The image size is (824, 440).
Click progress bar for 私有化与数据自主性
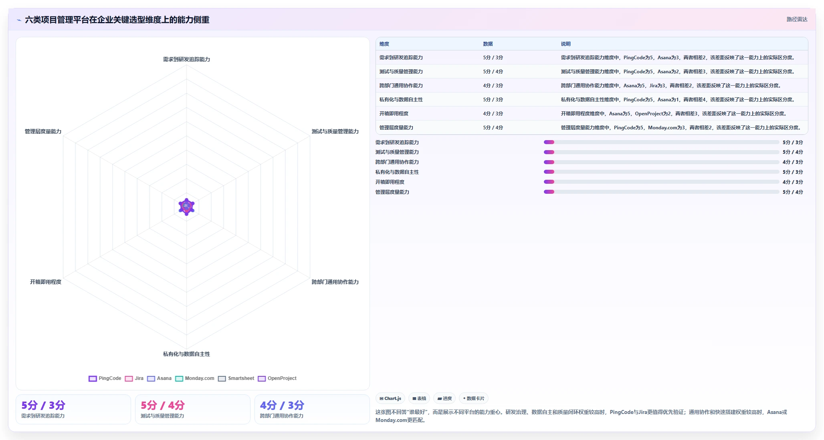click(661, 172)
